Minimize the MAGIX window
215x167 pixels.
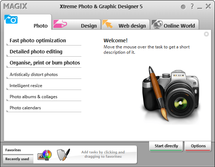[x=200, y=8]
